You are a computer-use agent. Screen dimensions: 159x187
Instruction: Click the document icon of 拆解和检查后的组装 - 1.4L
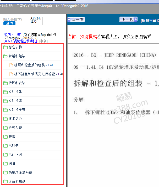pos(11,65)
